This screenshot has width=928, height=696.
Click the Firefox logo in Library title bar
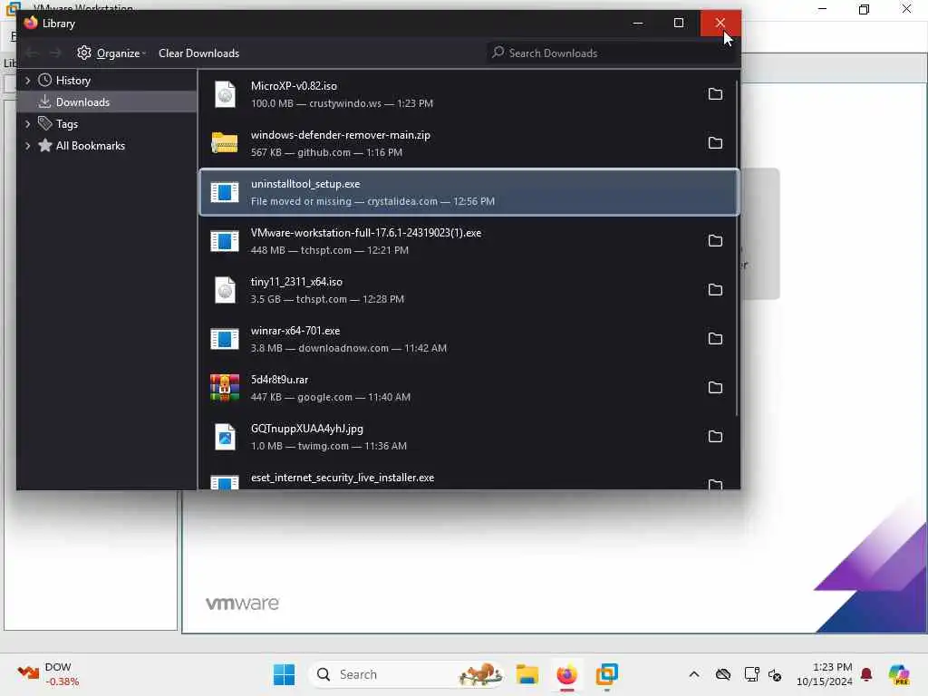(x=31, y=23)
